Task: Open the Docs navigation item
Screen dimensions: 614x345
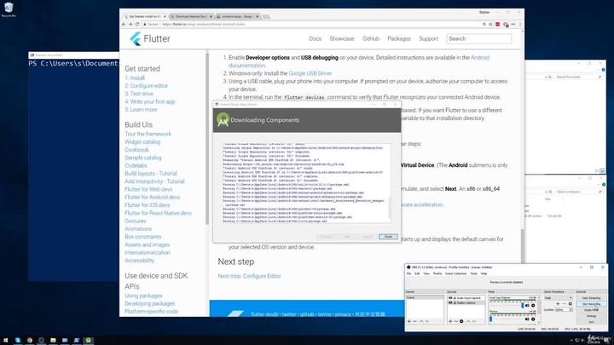Action: click(x=316, y=38)
